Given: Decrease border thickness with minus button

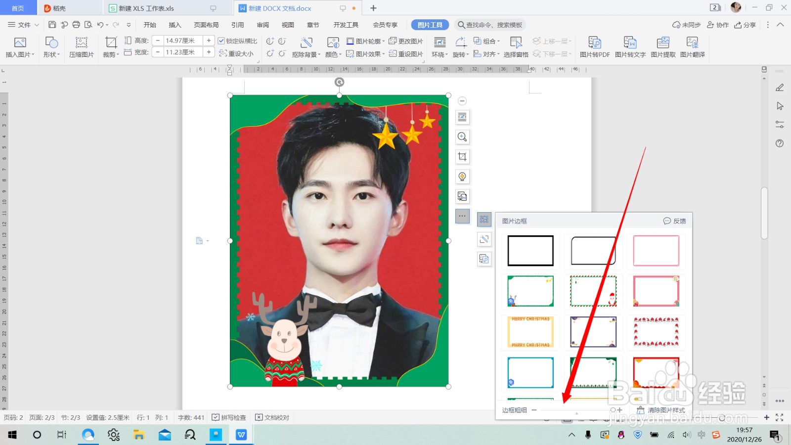Looking at the screenshot, I should tap(534, 410).
